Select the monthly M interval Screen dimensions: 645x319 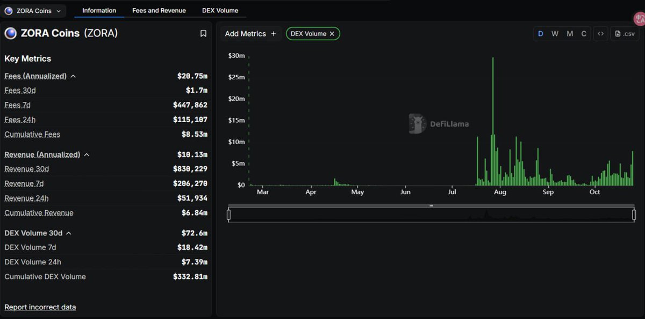[x=570, y=34]
